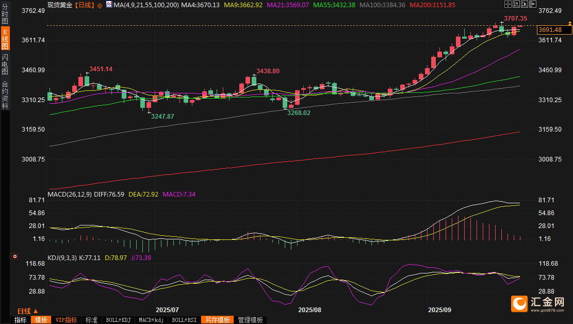Click the D:78.97 value
The image size is (573, 324).
(x=116, y=258)
